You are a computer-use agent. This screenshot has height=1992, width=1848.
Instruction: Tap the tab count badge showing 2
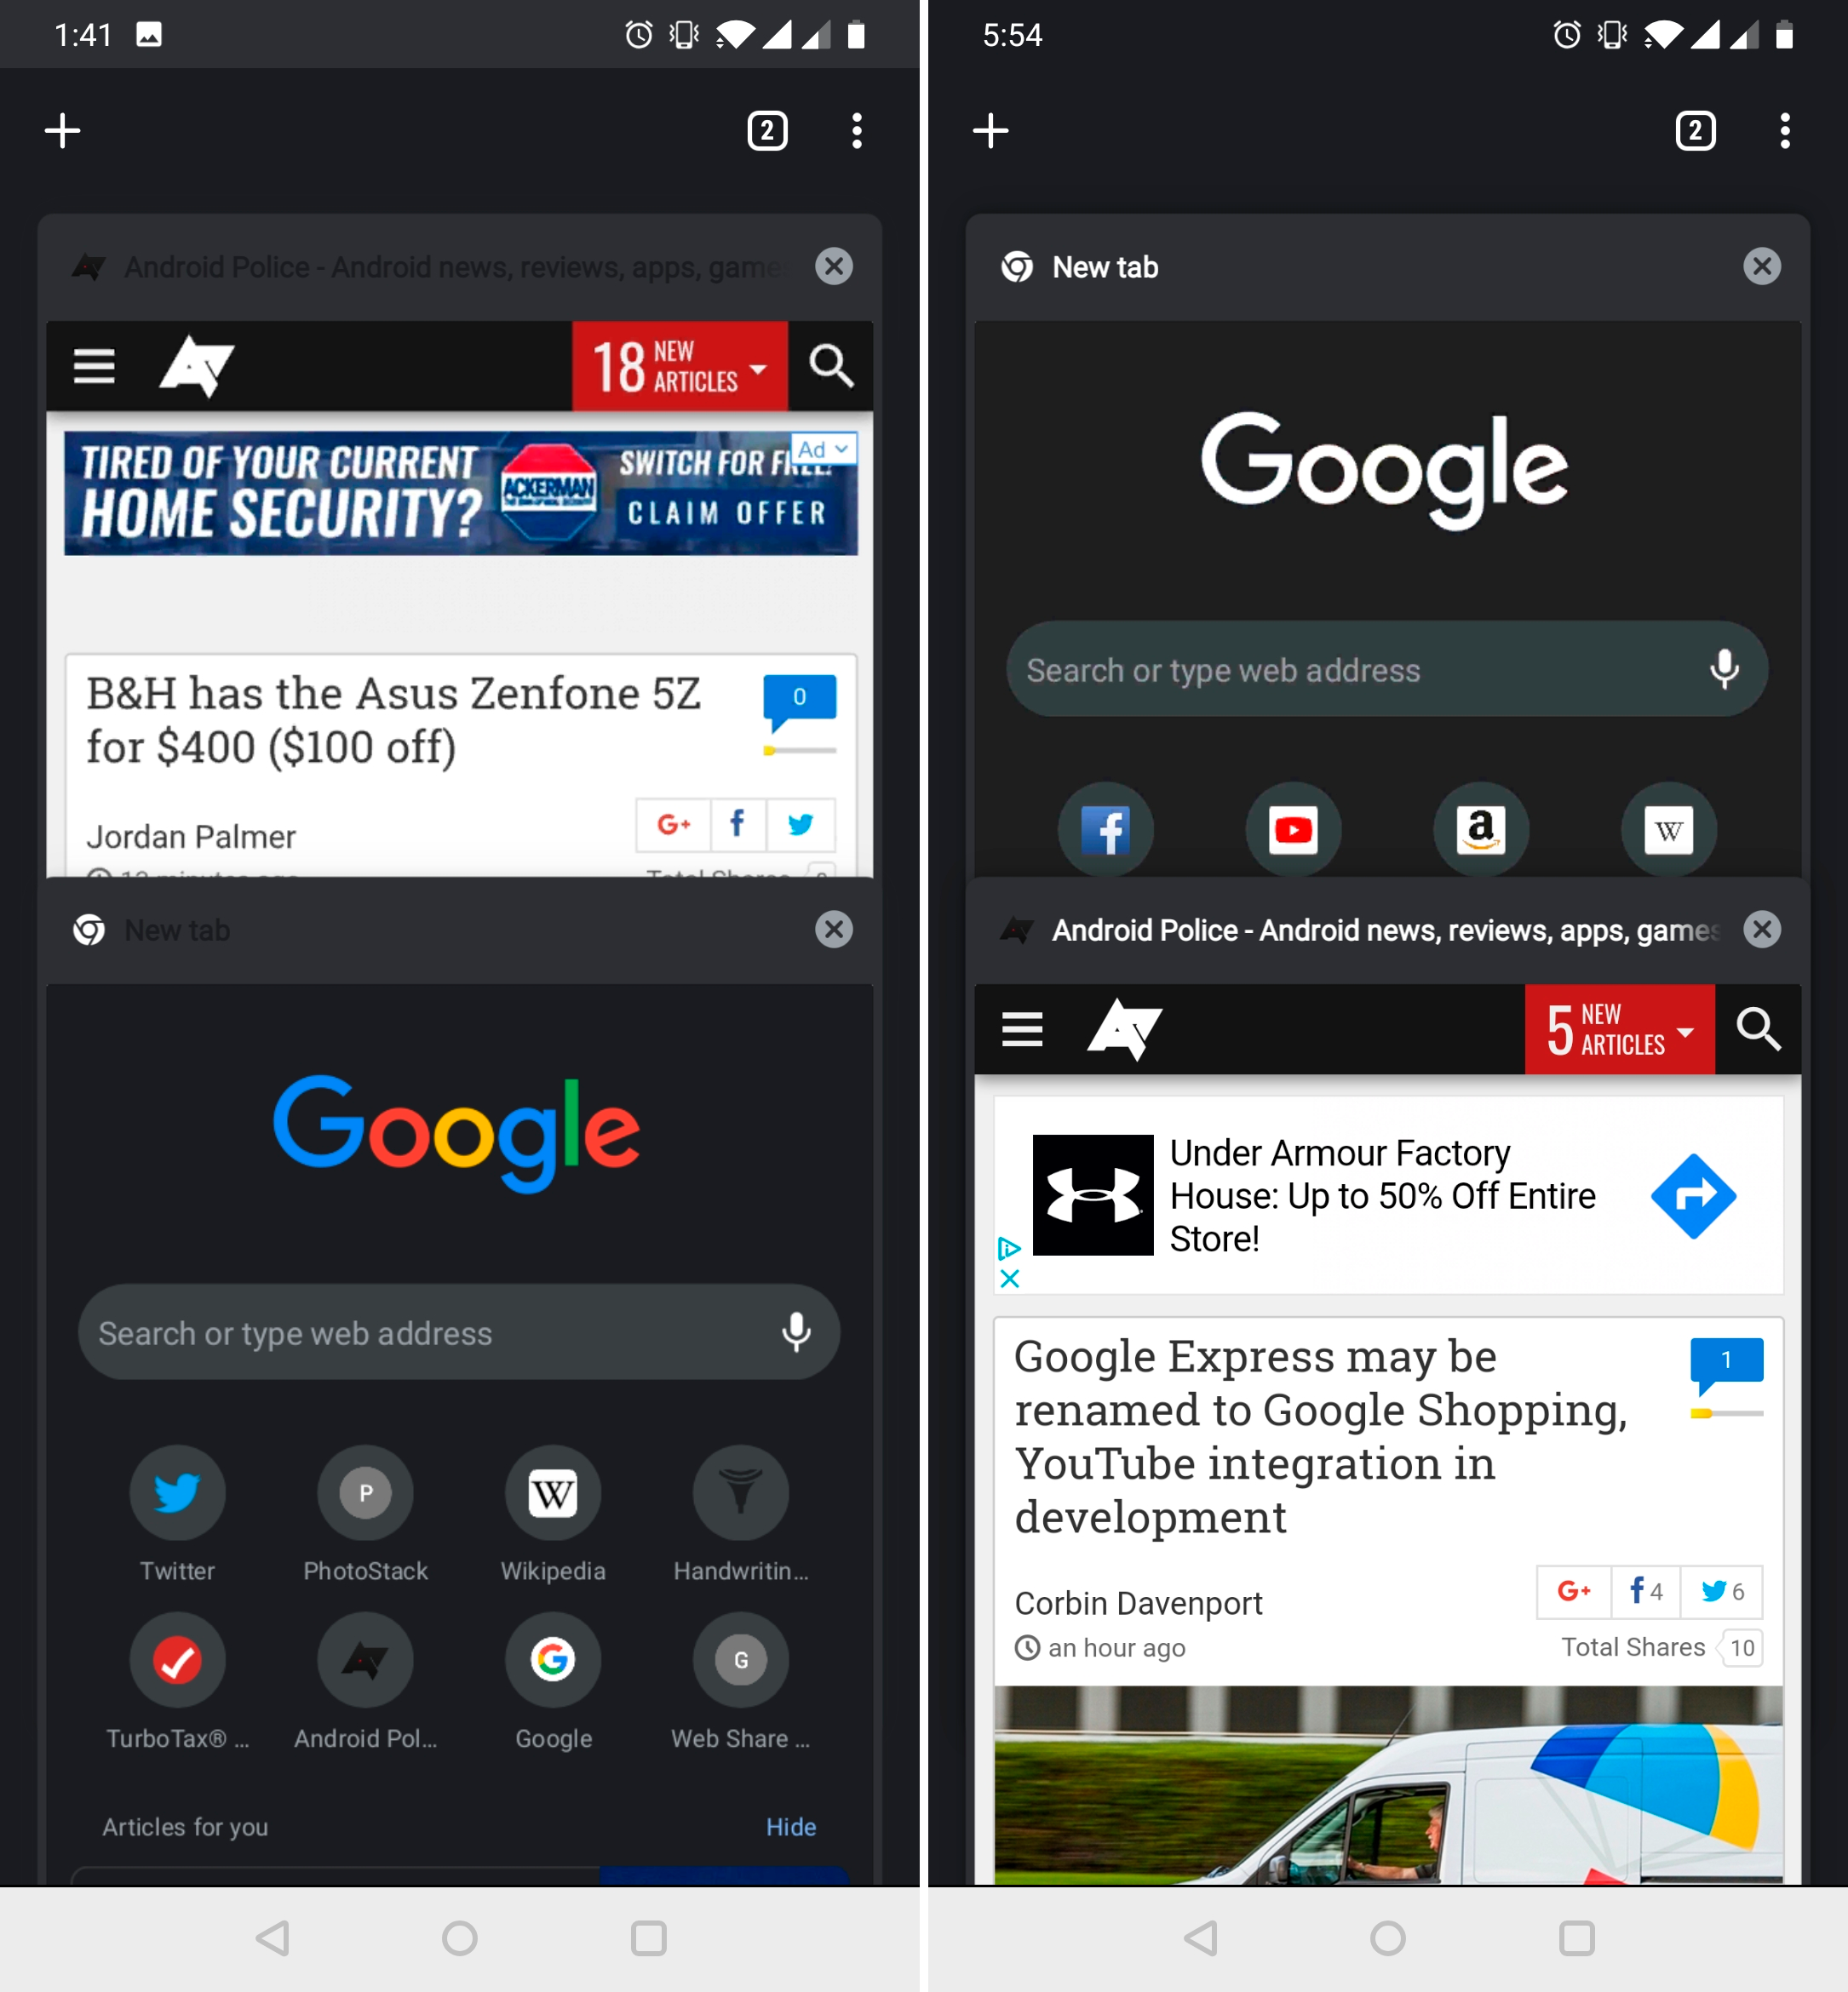tap(764, 129)
